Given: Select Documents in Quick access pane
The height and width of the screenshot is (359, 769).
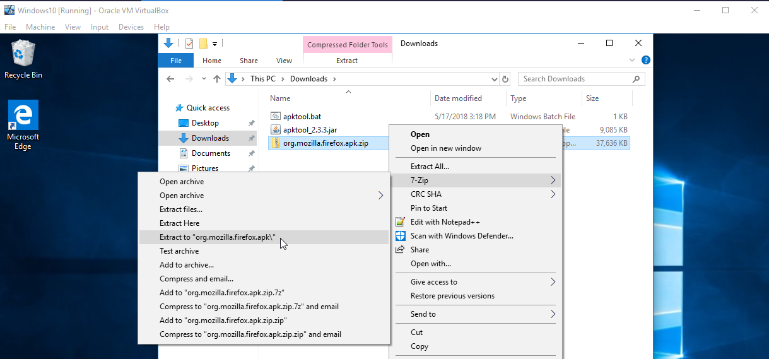Looking at the screenshot, I should coord(211,153).
